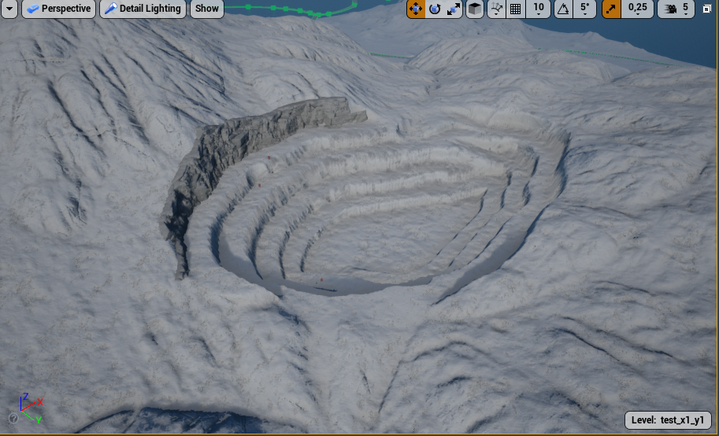Select the rotate gizmo tool
This screenshot has height=436, width=719.
(x=435, y=9)
